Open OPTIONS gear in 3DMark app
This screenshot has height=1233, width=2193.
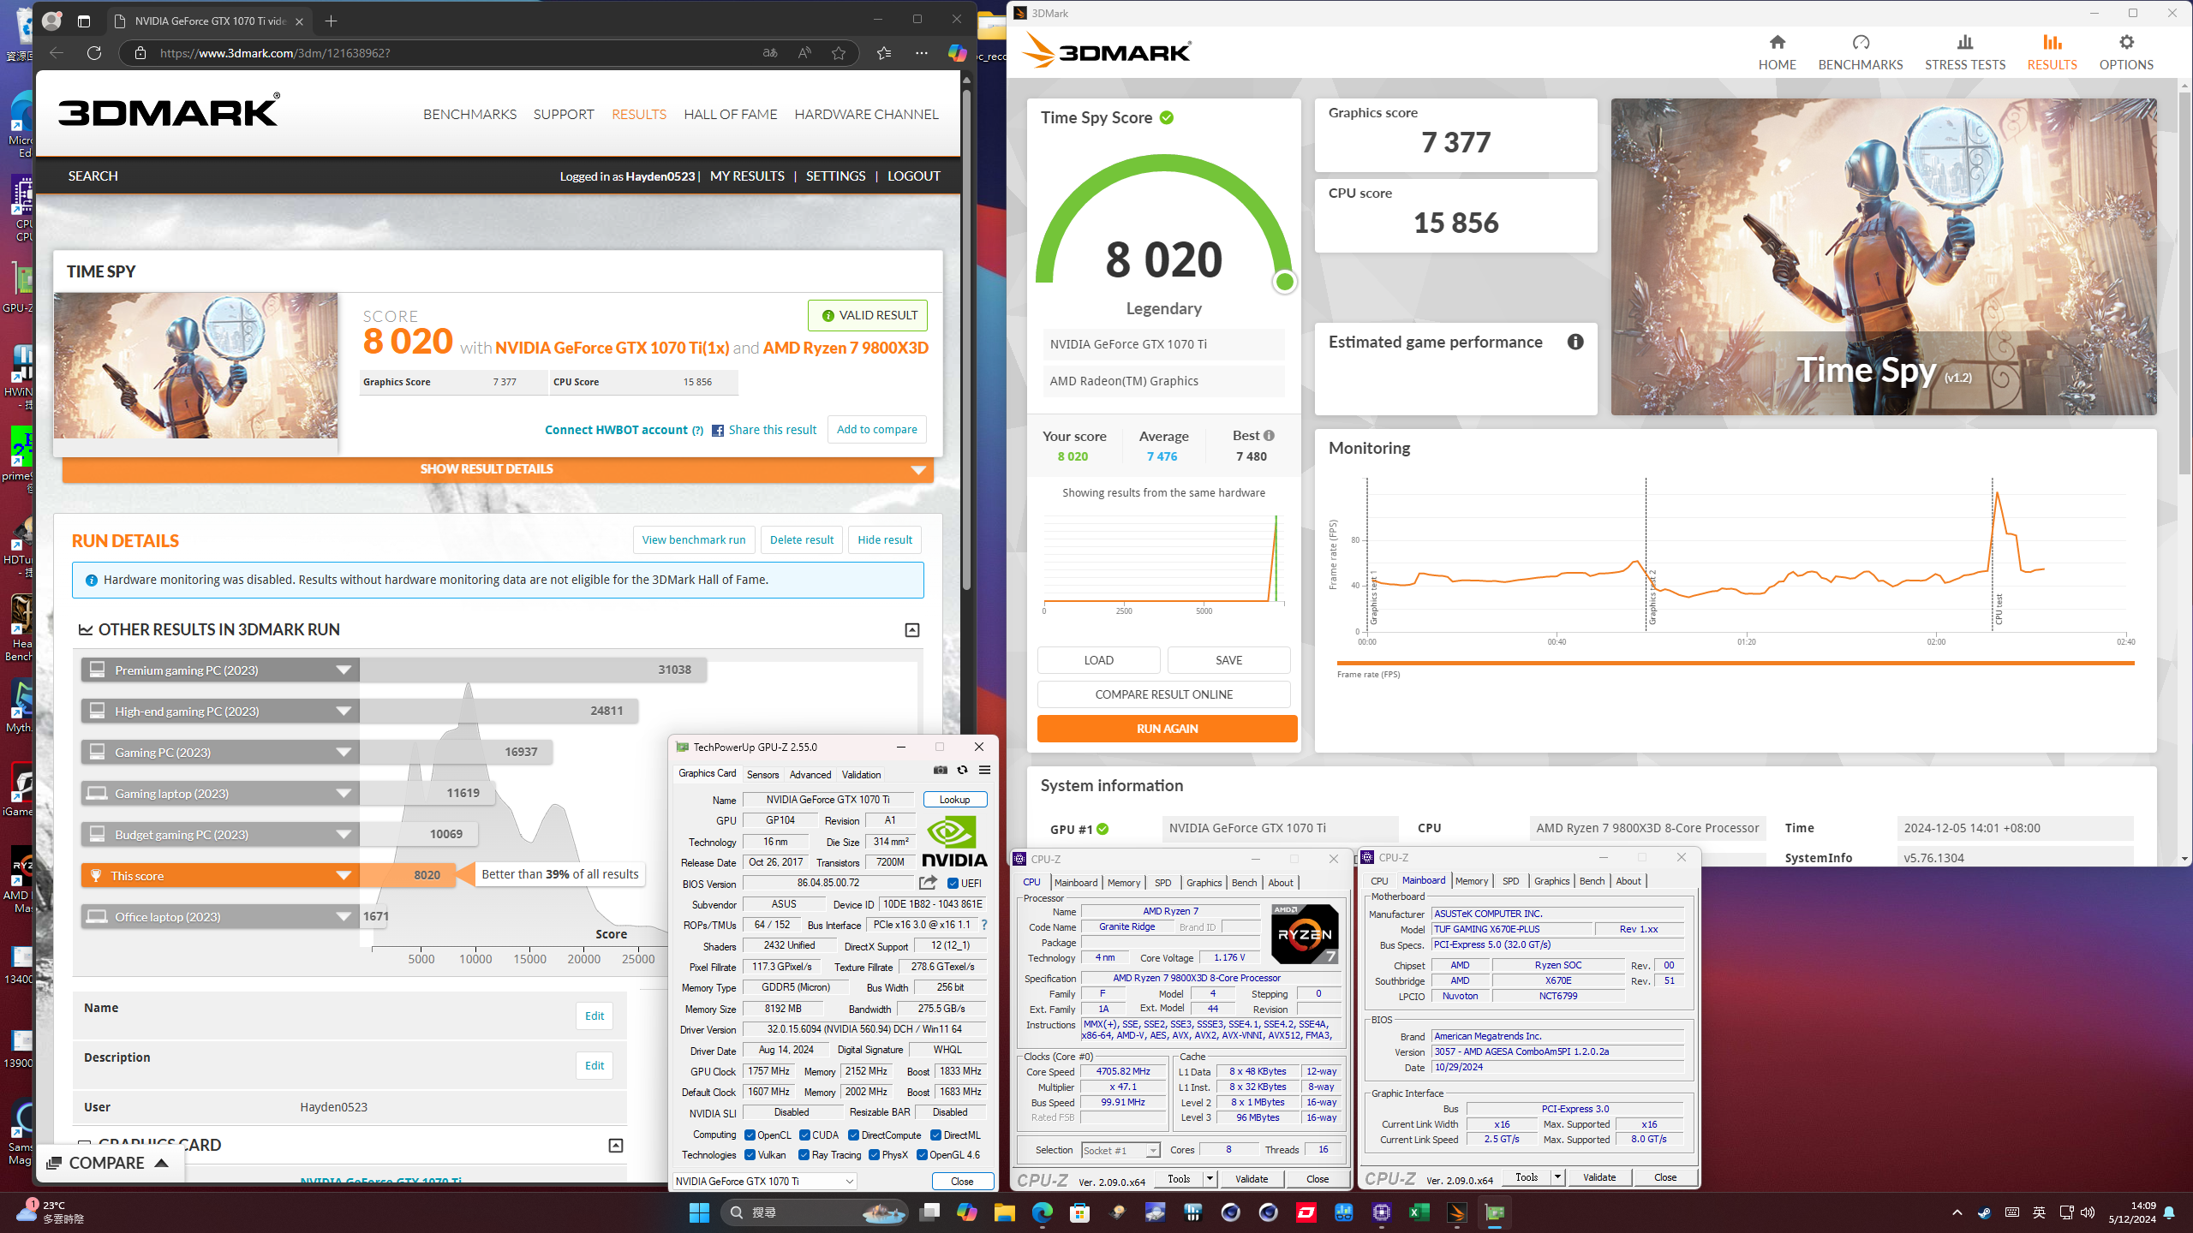pyautogui.click(x=2126, y=52)
